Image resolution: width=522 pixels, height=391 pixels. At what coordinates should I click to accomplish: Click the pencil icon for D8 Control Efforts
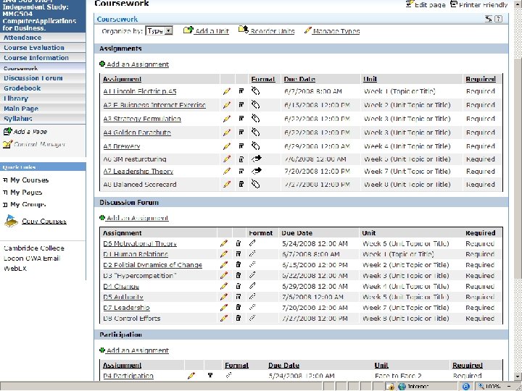coord(224,318)
